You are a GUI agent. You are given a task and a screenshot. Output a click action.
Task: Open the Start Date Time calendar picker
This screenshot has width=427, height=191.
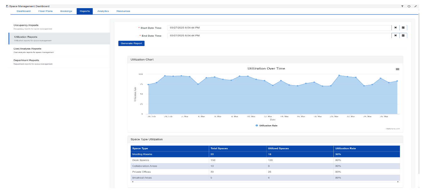point(403,28)
